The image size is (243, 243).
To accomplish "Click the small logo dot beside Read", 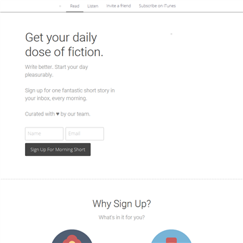I will click(60, 6).
